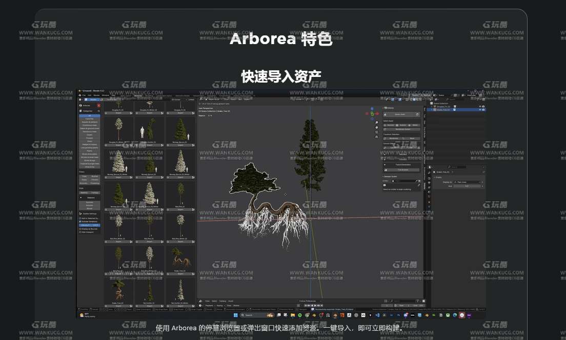Hide Douglas_Fir_01 using its outliner eye icon
The image size is (566, 340).
(480, 107)
